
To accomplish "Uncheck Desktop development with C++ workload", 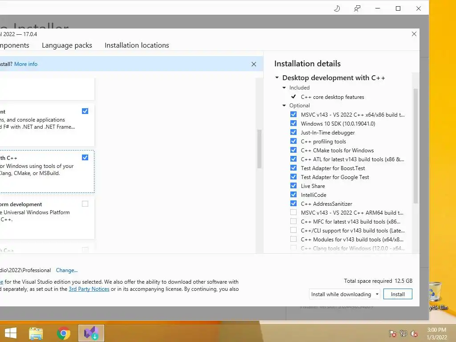I will (x=85, y=157).
